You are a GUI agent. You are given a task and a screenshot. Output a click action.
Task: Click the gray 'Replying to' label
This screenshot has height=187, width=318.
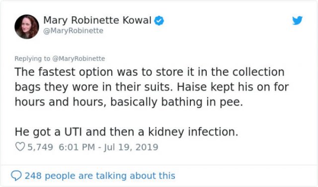(x=32, y=59)
